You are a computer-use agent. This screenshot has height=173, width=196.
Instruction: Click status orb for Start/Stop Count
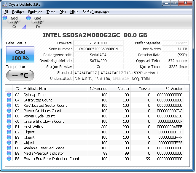point(9,100)
